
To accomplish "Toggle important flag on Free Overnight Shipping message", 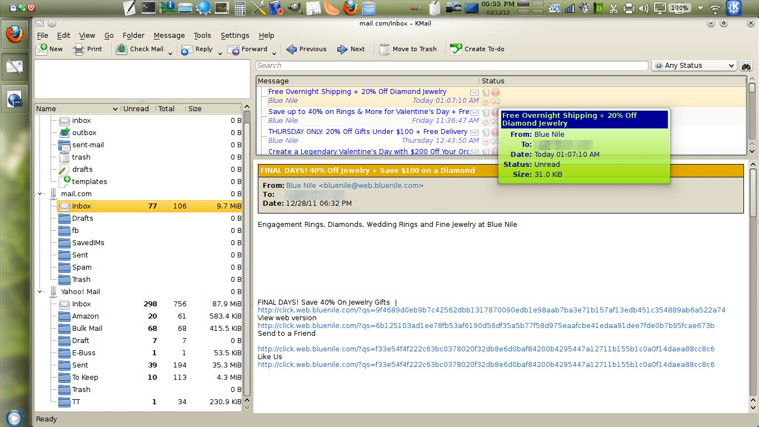I will click(496, 92).
